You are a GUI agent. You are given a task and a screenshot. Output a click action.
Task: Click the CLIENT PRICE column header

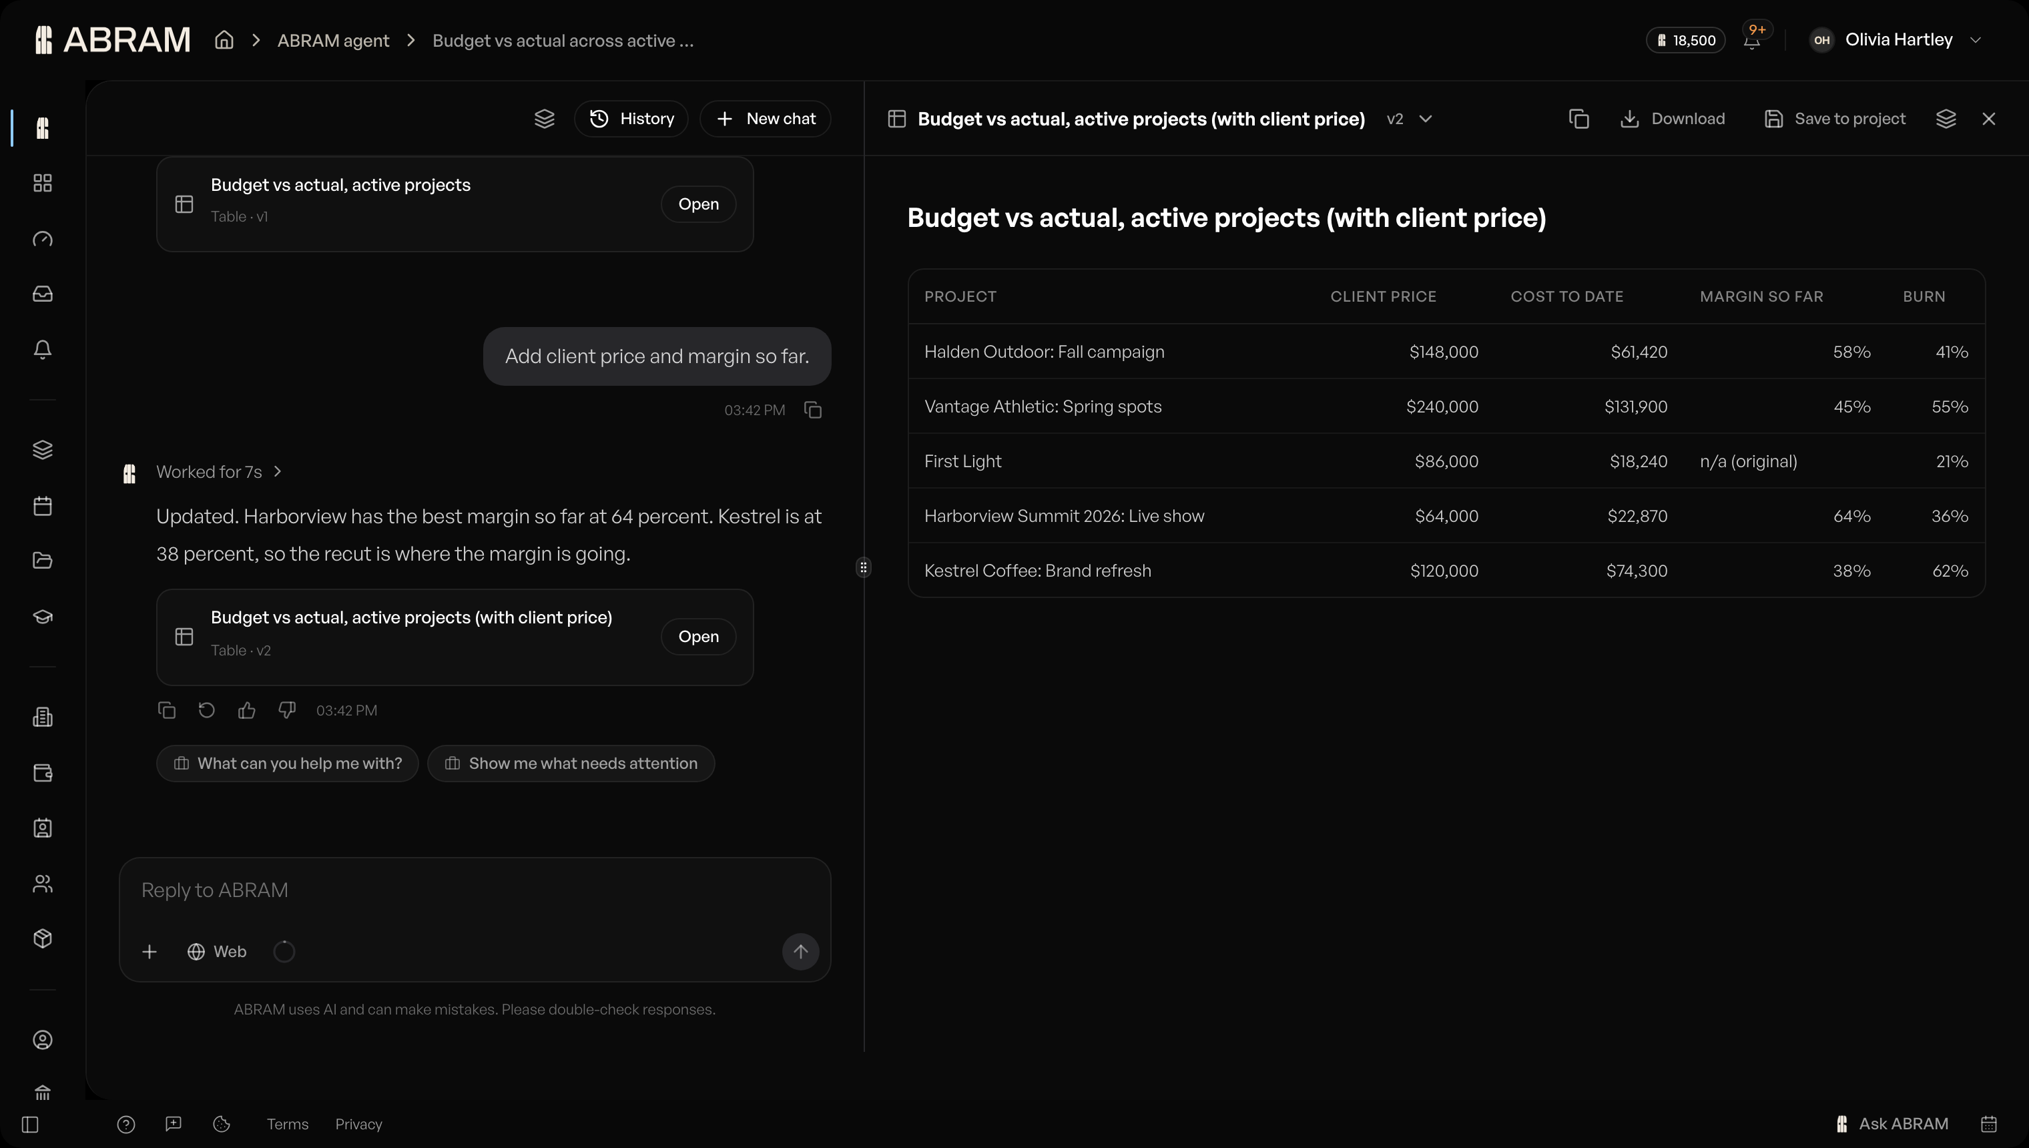[1384, 296]
